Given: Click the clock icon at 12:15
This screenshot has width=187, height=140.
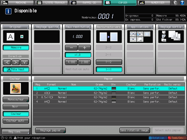Looking at the screenshot, I should [x=3, y=138].
